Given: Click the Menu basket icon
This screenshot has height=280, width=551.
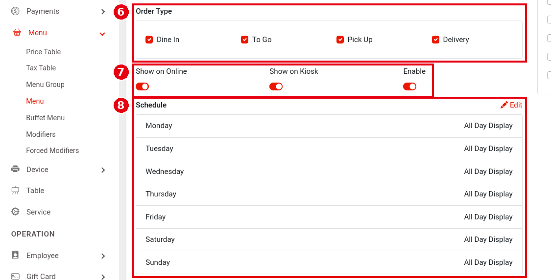Looking at the screenshot, I should click(x=17, y=33).
